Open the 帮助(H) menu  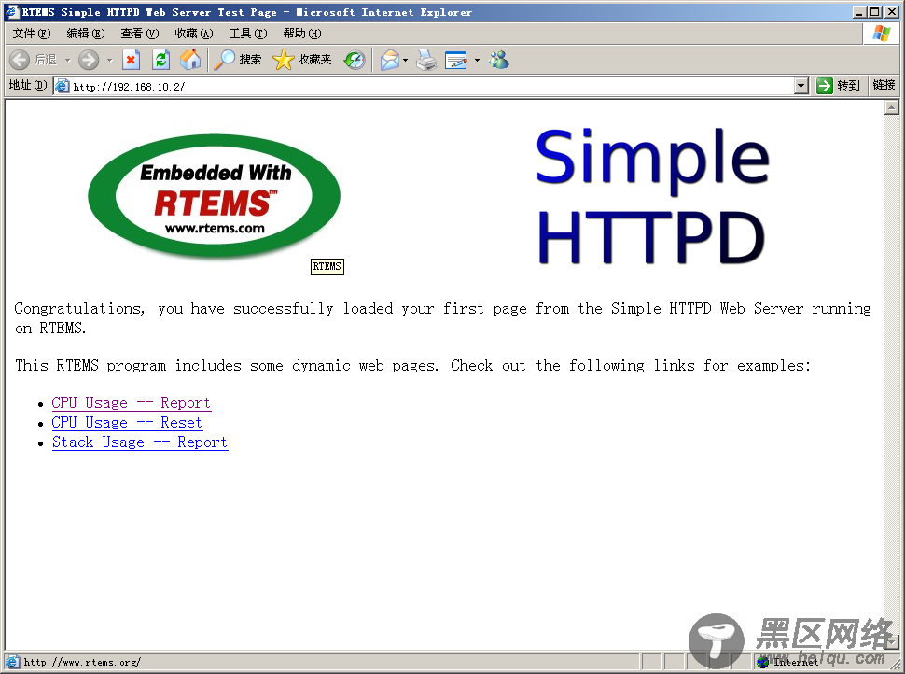point(302,34)
